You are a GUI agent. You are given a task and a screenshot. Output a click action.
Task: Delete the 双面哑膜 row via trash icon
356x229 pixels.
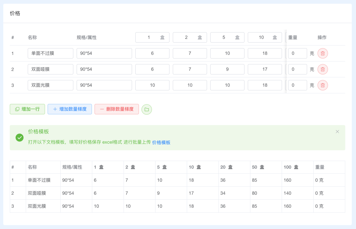pyautogui.click(x=322, y=69)
